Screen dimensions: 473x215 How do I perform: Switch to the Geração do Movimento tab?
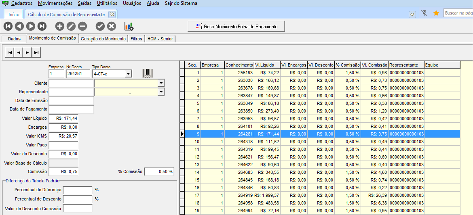(x=103, y=39)
